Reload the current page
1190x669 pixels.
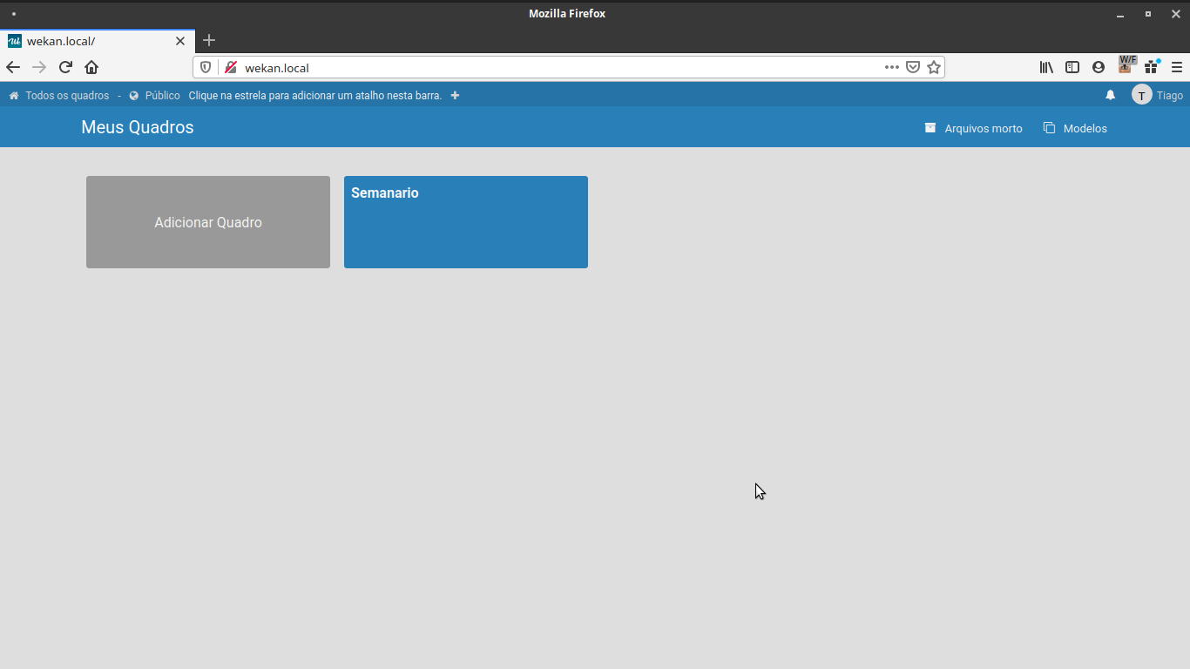(65, 67)
